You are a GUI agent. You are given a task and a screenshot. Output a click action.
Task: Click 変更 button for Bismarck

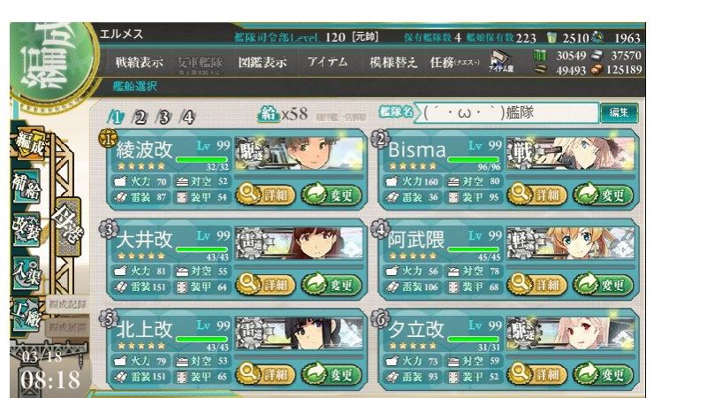pos(603,195)
